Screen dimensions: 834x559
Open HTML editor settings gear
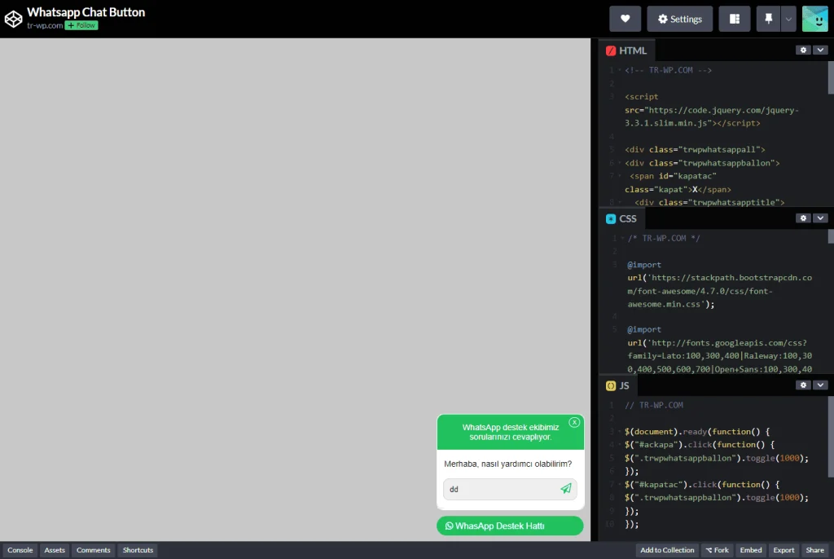[x=803, y=50]
